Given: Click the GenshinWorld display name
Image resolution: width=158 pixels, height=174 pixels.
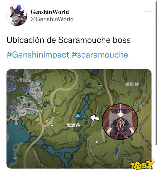Looking at the screenshot, I should coord(50,12).
